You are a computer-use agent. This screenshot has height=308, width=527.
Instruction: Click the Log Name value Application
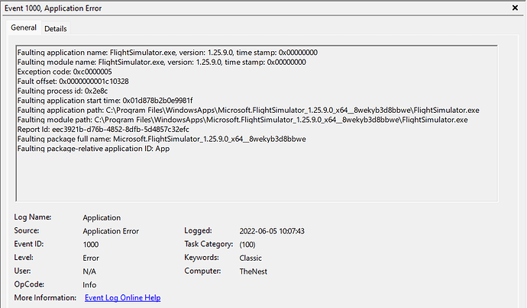click(x=102, y=218)
